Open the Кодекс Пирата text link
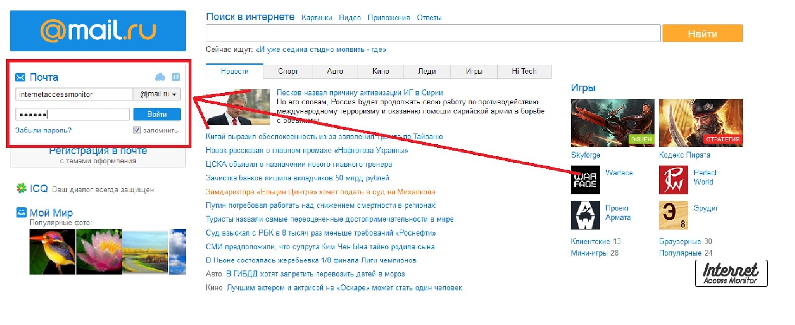 [x=685, y=155]
